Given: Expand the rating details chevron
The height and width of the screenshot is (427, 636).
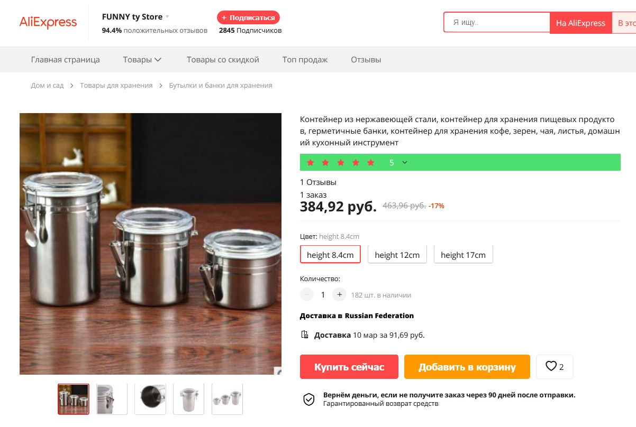Looking at the screenshot, I should [x=405, y=162].
